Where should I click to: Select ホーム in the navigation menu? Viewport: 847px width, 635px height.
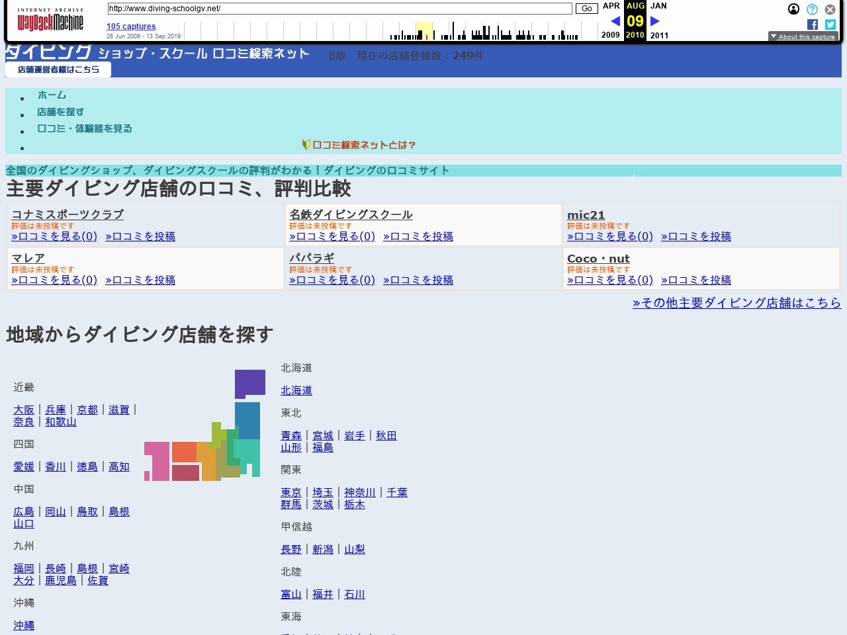pyautogui.click(x=51, y=95)
